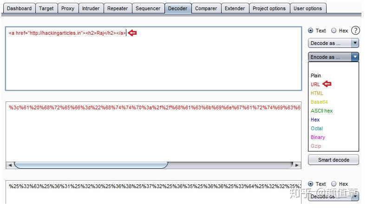The height and width of the screenshot is (208, 367).
Task: Switch to Project options tab
Action: pos(269,8)
